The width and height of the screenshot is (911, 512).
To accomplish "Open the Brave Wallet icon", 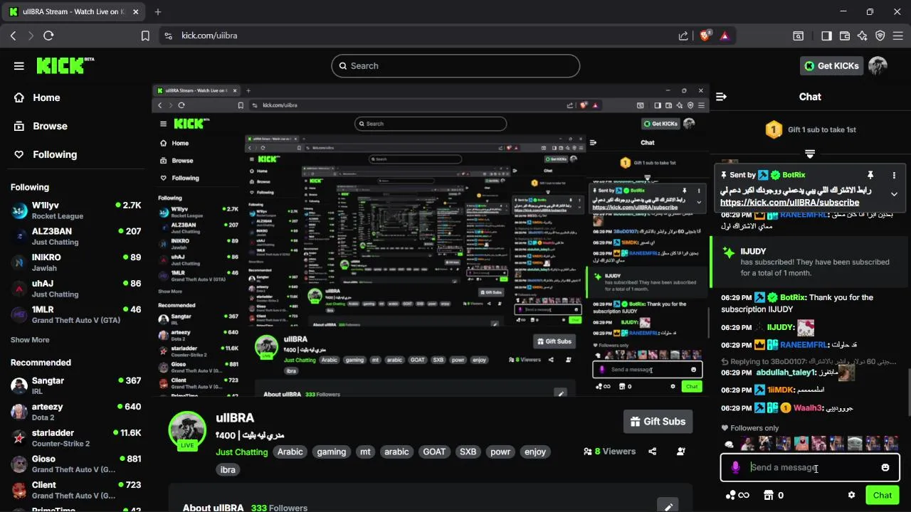I will pyautogui.click(x=845, y=36).
